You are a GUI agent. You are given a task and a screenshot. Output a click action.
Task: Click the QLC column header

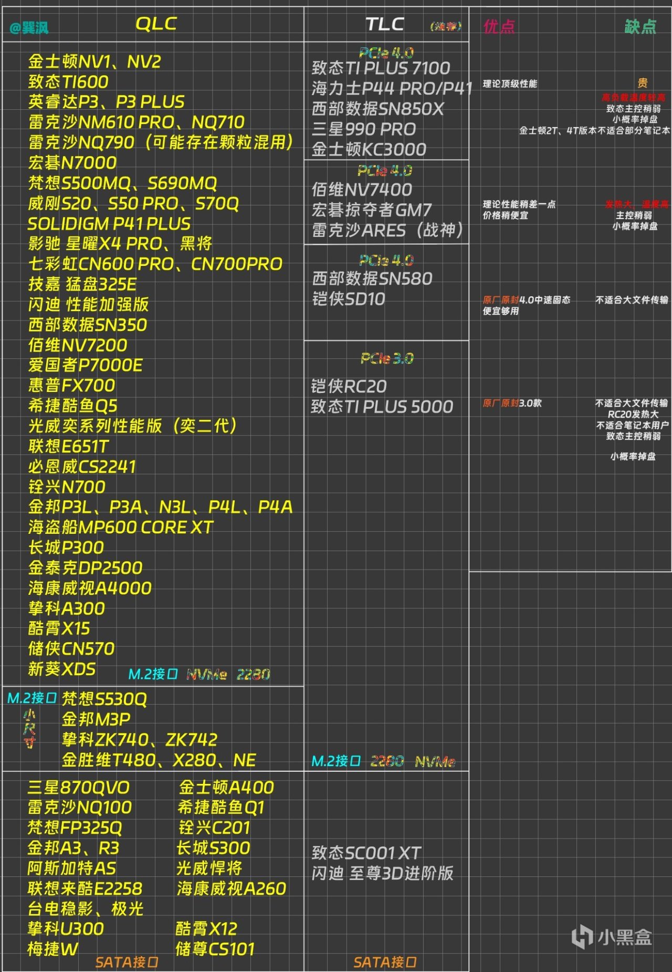click(156, 24)
